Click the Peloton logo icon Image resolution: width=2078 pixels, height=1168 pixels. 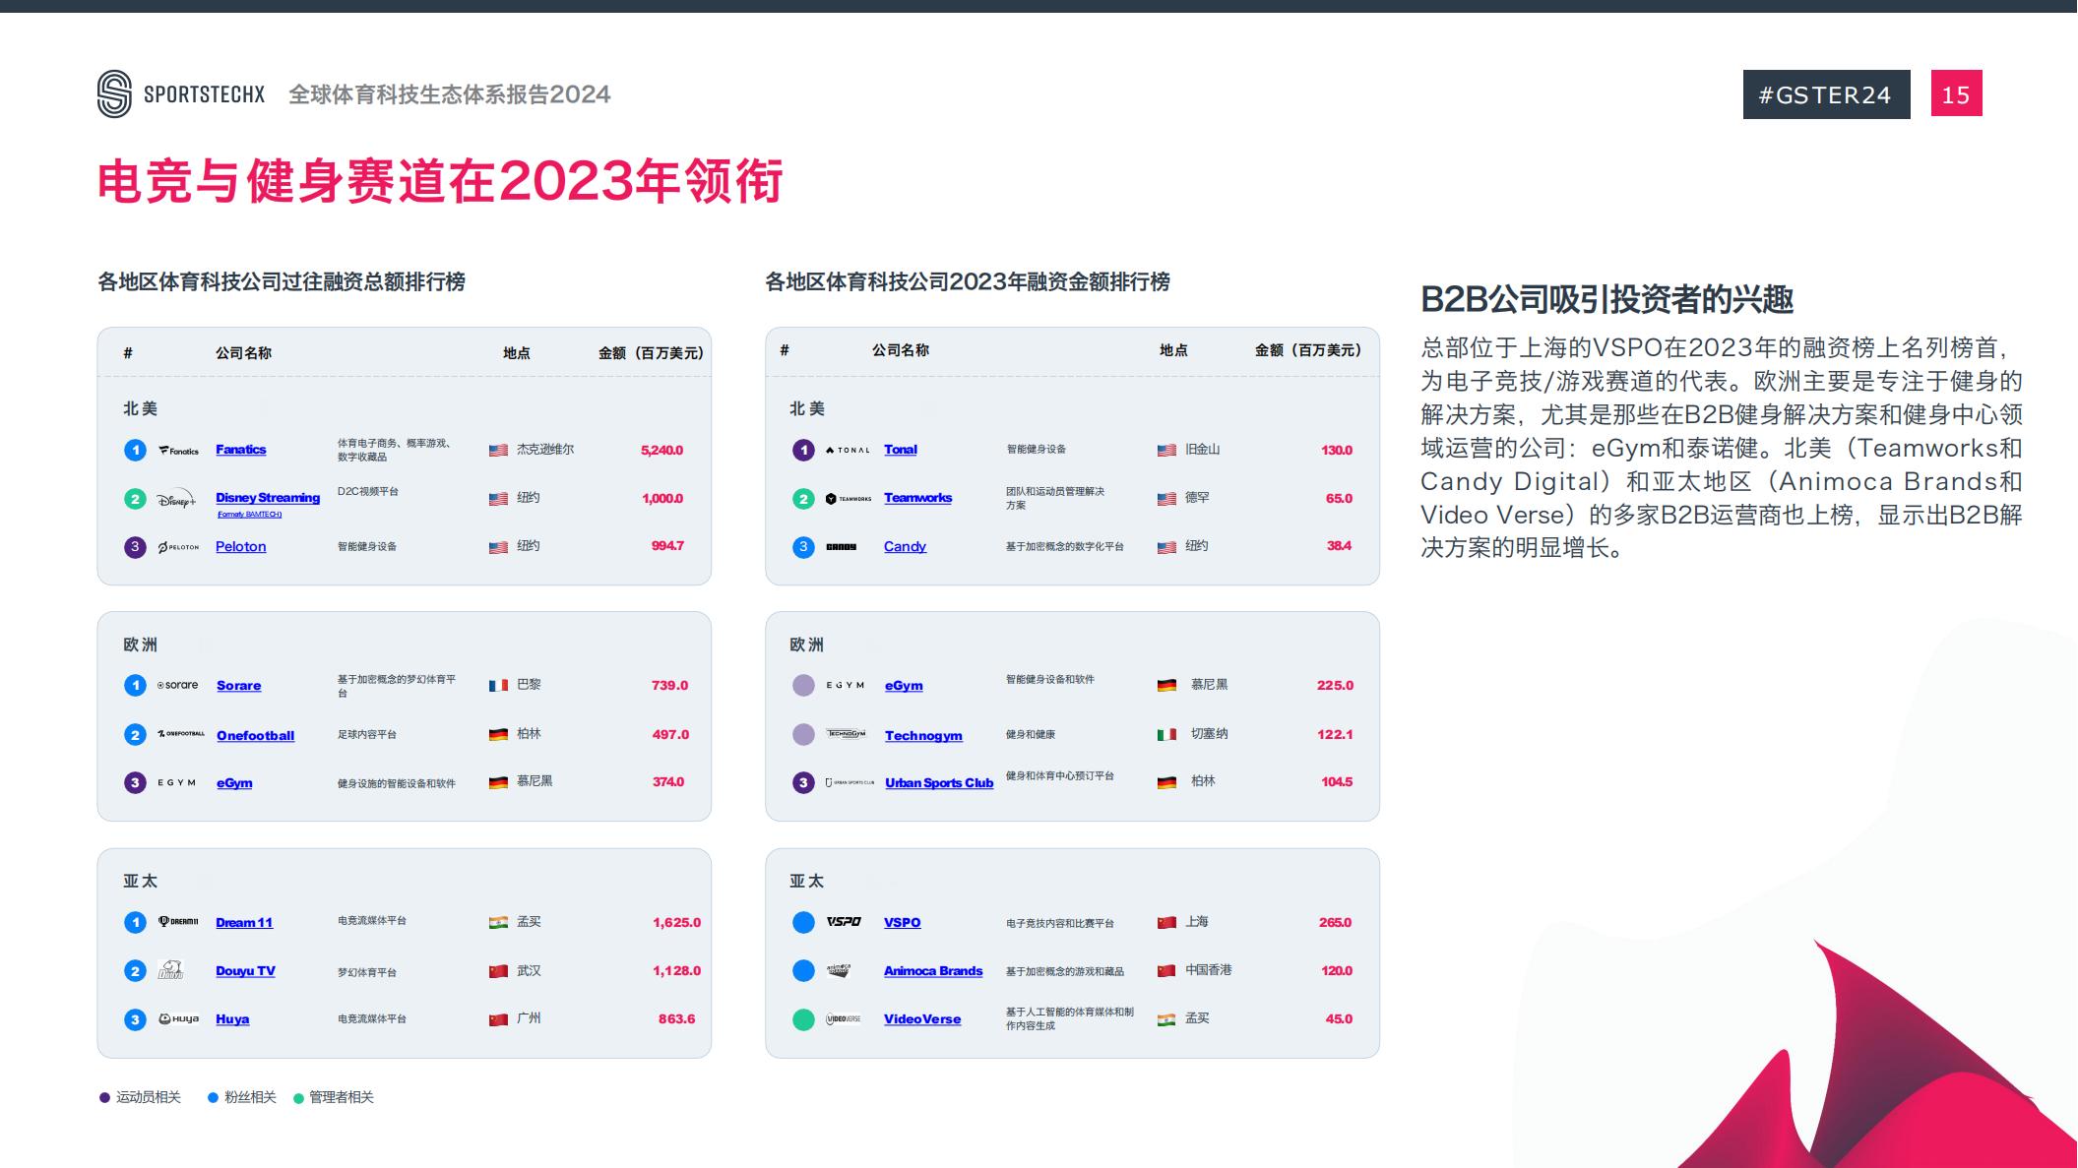[178, 547]
